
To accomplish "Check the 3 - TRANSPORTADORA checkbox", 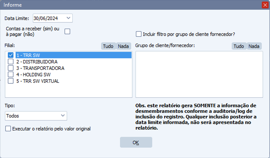I will (11, 68).
